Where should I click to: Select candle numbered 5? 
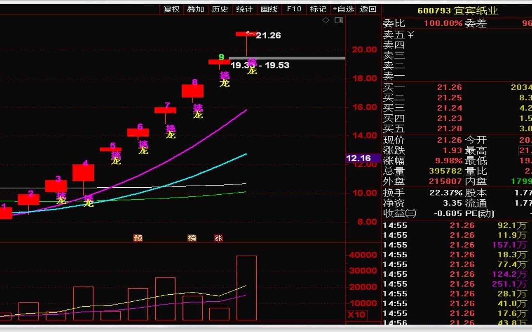click(110, 149)
